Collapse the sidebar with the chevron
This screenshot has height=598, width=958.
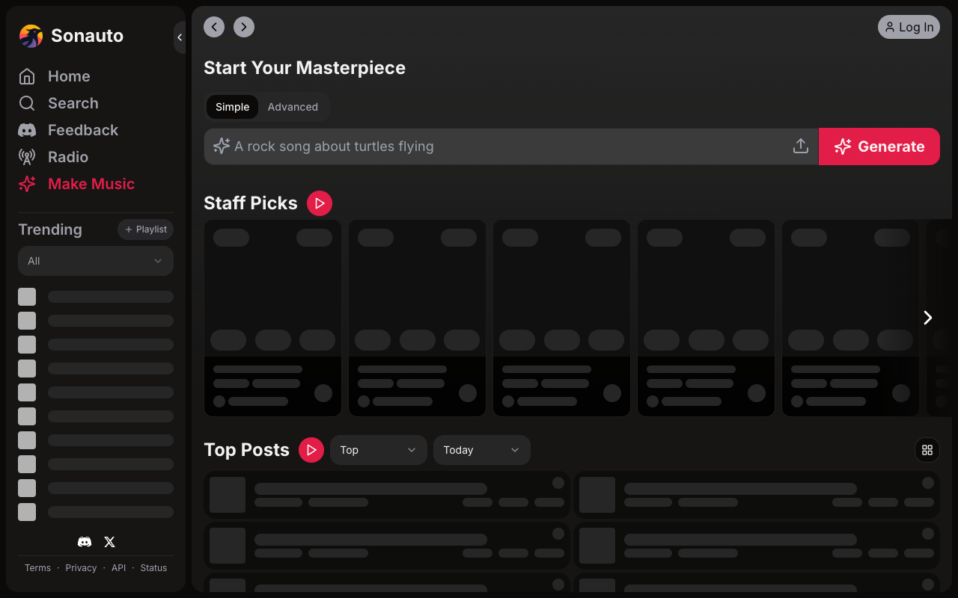pyautogui.click(x=180, y=37)
